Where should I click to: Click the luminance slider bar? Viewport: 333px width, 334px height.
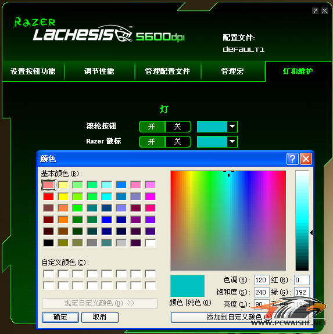pyautogui.click(x=302, y=221)
